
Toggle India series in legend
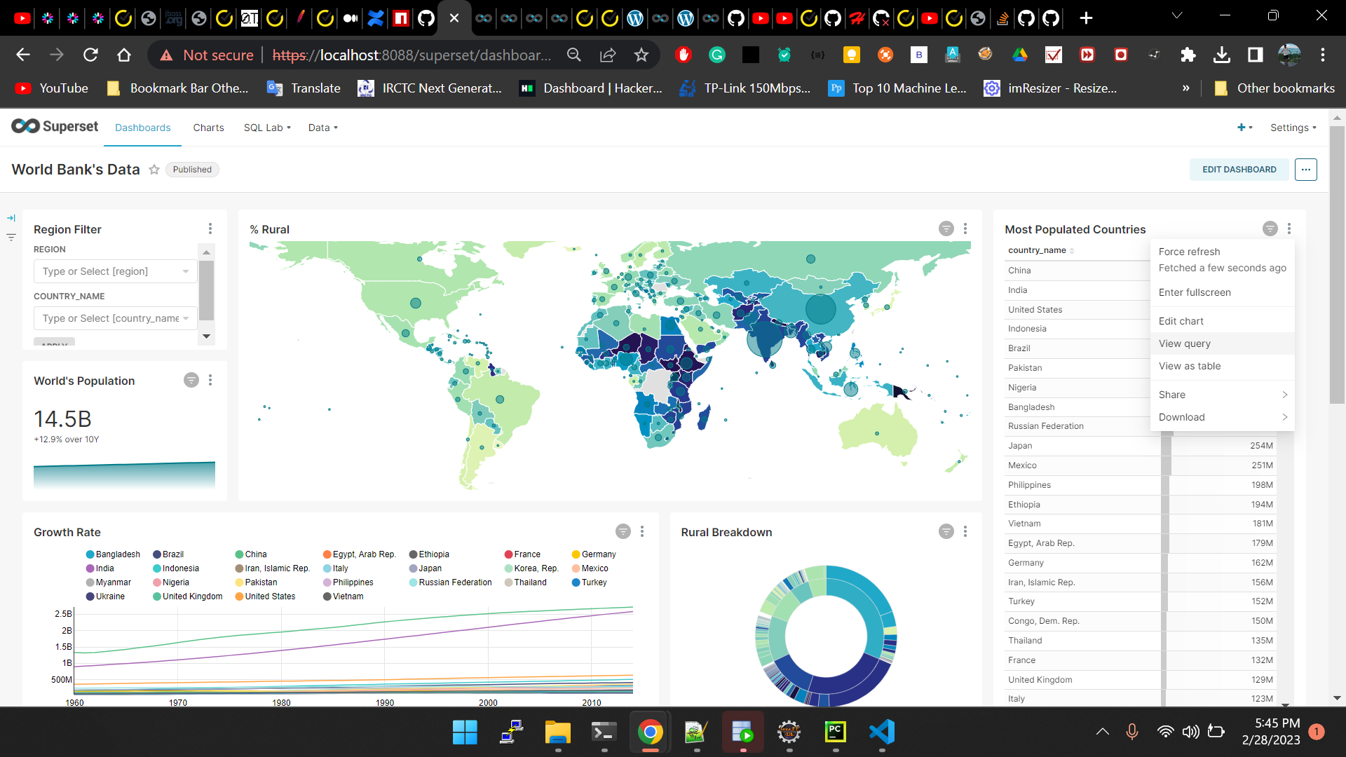[x=100, y=568]
